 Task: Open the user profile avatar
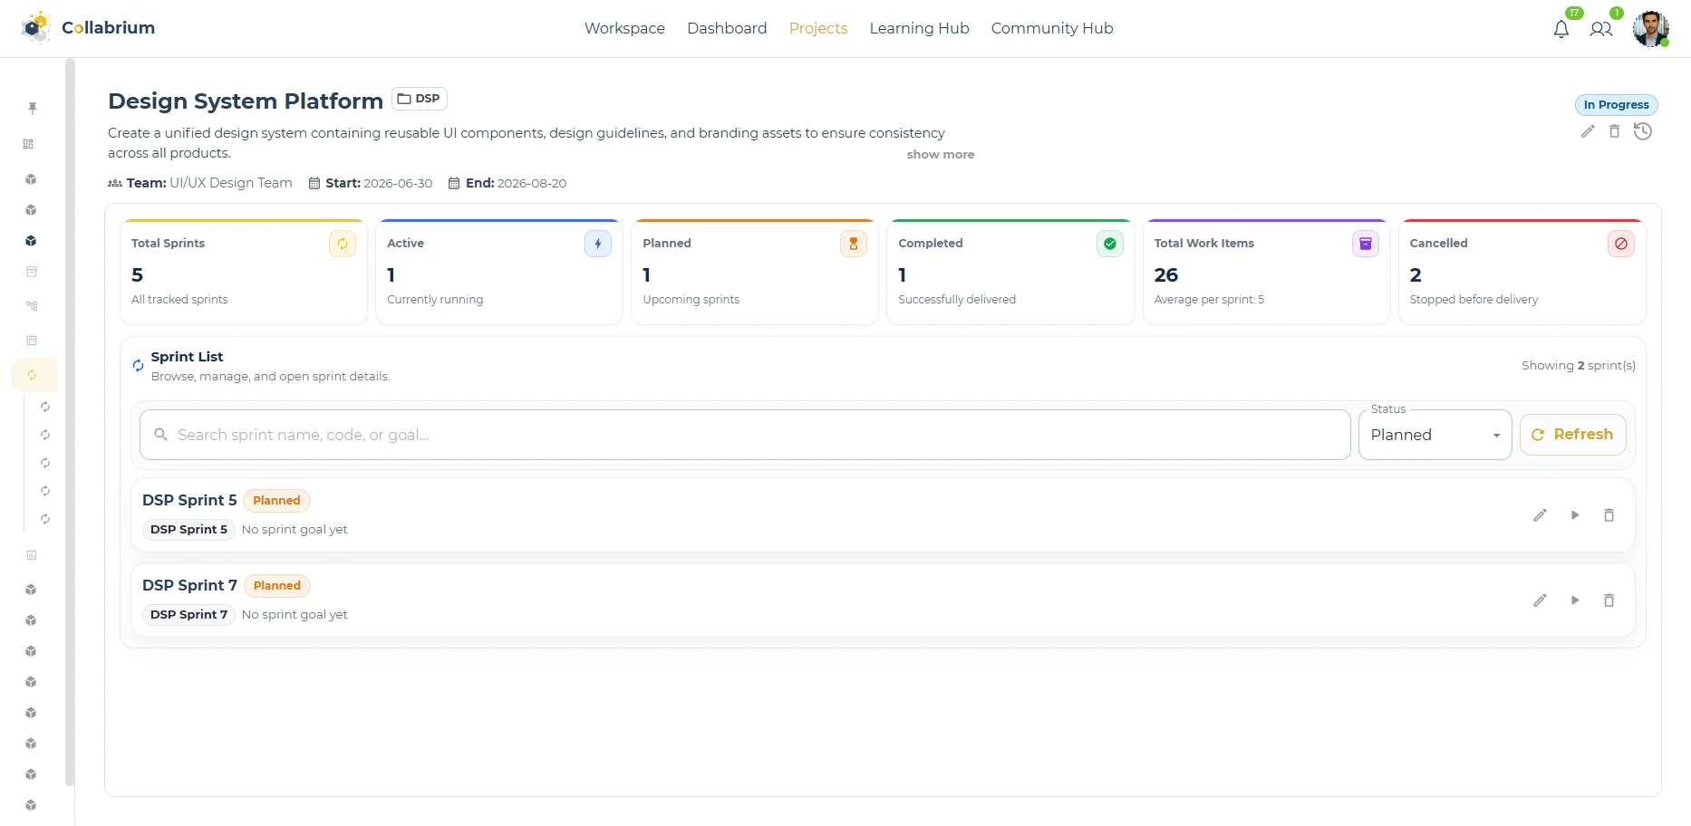click(x=1651, y=28)
